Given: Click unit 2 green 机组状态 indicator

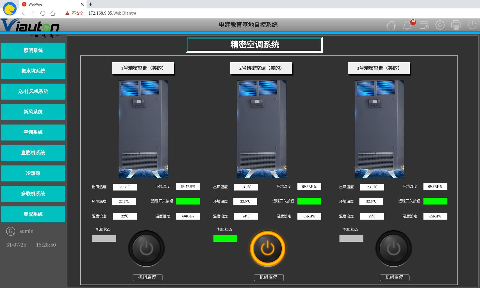Looking at the screenshot, I should [225, 238].
